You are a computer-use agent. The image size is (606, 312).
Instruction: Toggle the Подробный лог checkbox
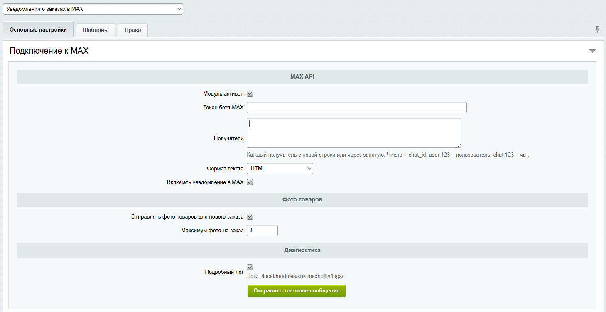click(250, 267)
